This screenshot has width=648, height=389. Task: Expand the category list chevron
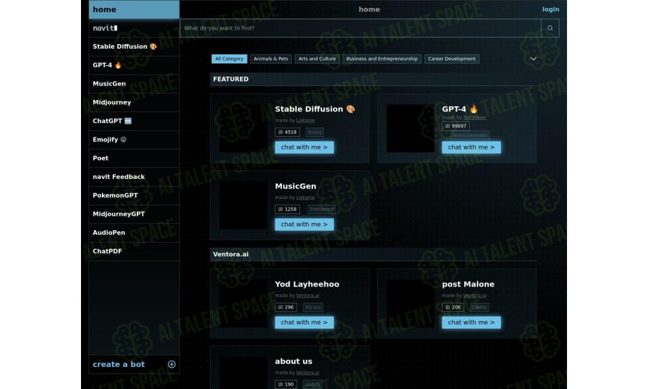pos(533,59)
